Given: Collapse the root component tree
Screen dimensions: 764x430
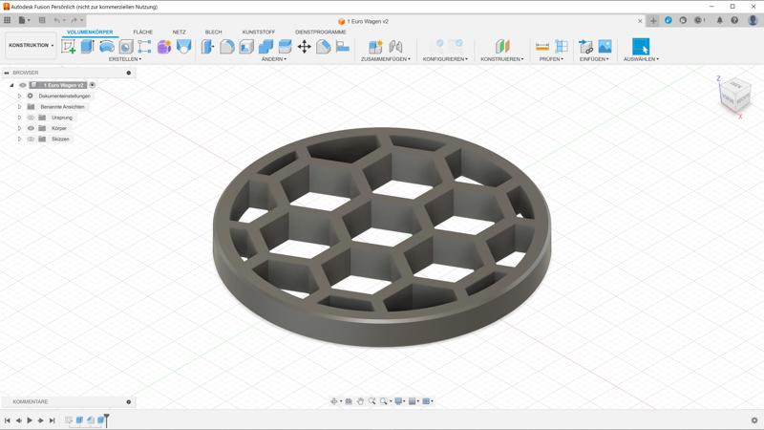Looking at the screenshot, I should [11, 85].
